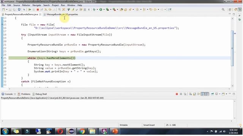Click the Run External Tools toolbar icon
This screenshot has height=136, width=243.
pos(114,9)
